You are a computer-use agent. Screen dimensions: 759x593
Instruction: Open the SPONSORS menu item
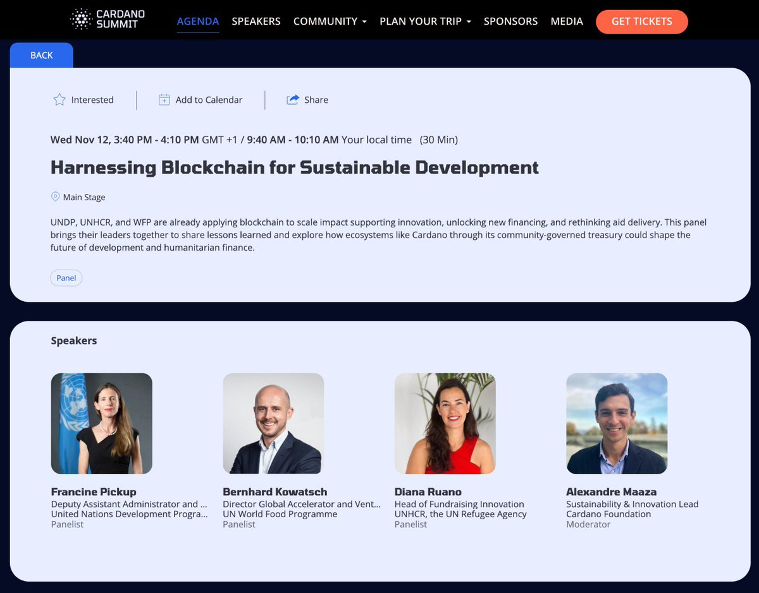[511, 21]
